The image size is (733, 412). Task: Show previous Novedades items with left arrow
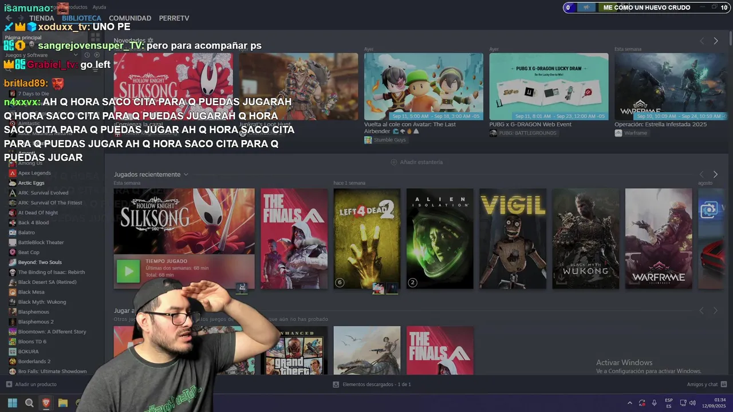click(702, 41)
